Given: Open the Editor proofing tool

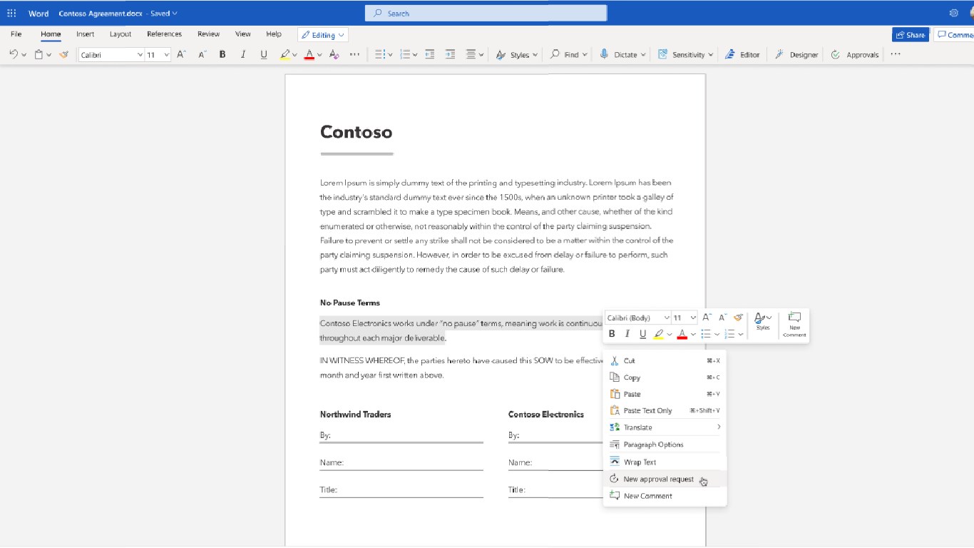Looking at the screenshot, I should point(742,54).
